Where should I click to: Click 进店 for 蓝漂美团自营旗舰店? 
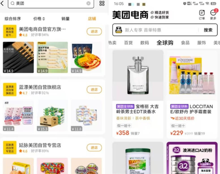tap(94, 90)
